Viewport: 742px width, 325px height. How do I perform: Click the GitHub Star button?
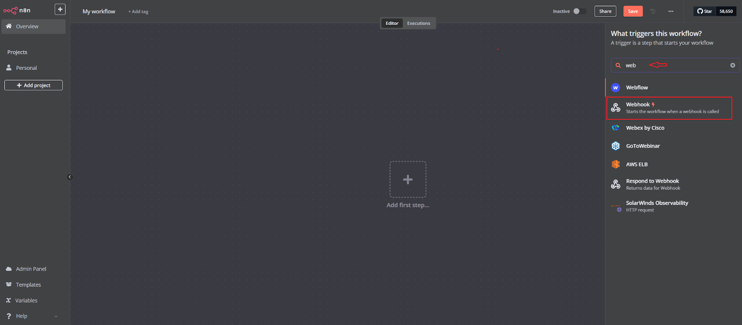pos(704,11)
